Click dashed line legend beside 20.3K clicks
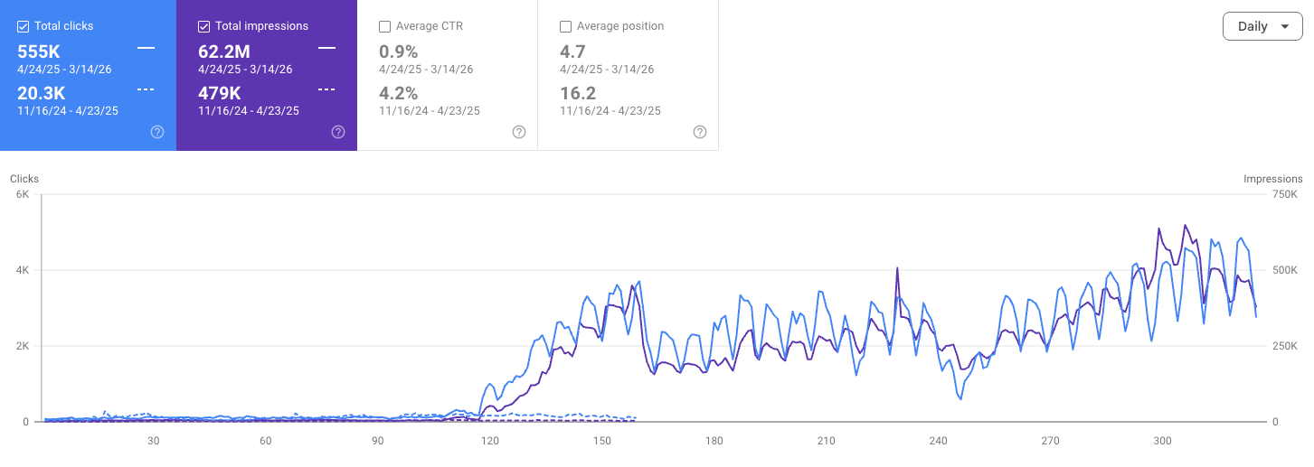 coord(146,89)
